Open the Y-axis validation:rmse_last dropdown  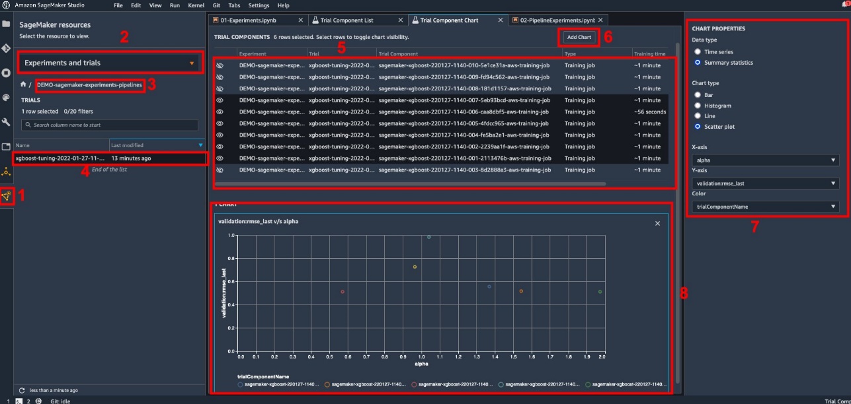[765, 184]
